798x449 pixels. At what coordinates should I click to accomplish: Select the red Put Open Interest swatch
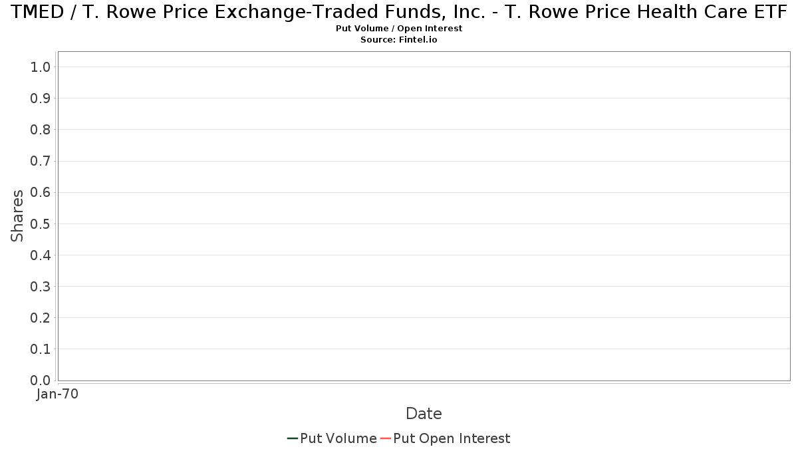coord(385,438)
